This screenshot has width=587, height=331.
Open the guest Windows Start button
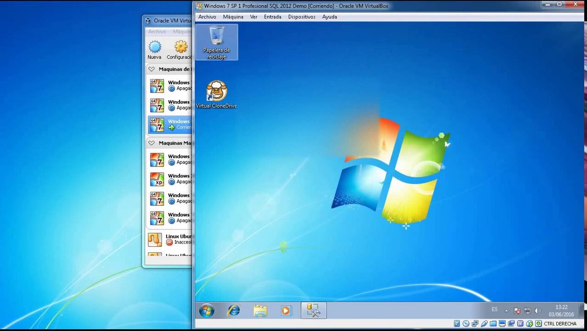(x=207, y=311)
